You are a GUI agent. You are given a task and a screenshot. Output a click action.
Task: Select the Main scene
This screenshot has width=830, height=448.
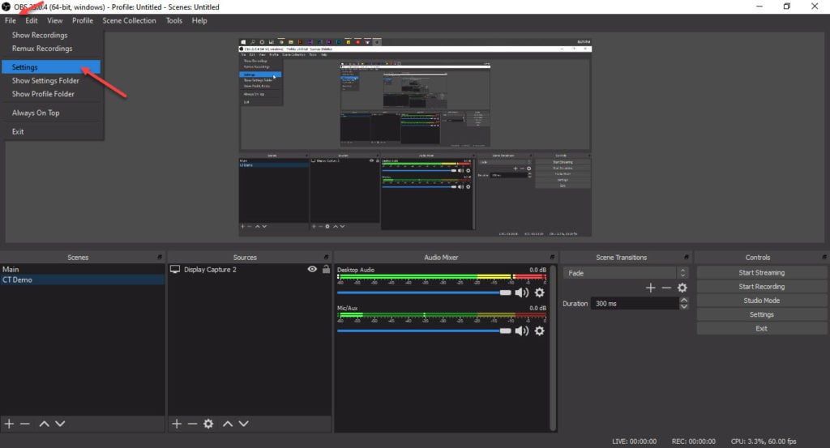(83, 269)
